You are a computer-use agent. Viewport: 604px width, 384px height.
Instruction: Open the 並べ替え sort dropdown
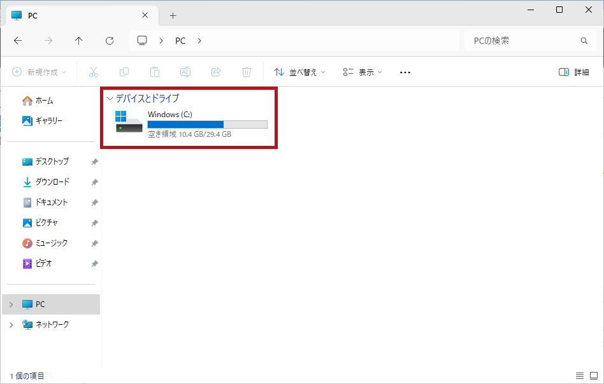[x=299, y=72]
